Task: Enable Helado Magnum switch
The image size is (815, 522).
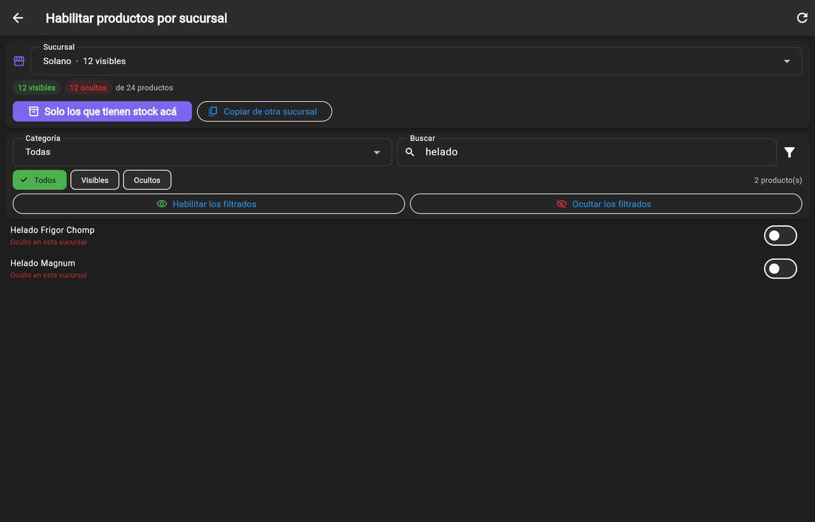Action: tap(780, 269)
